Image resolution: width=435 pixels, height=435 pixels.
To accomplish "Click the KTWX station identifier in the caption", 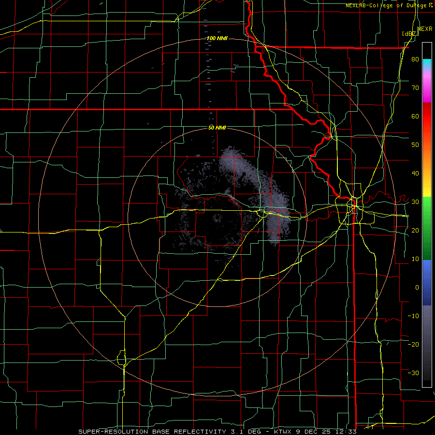I will tap(282, 432).
